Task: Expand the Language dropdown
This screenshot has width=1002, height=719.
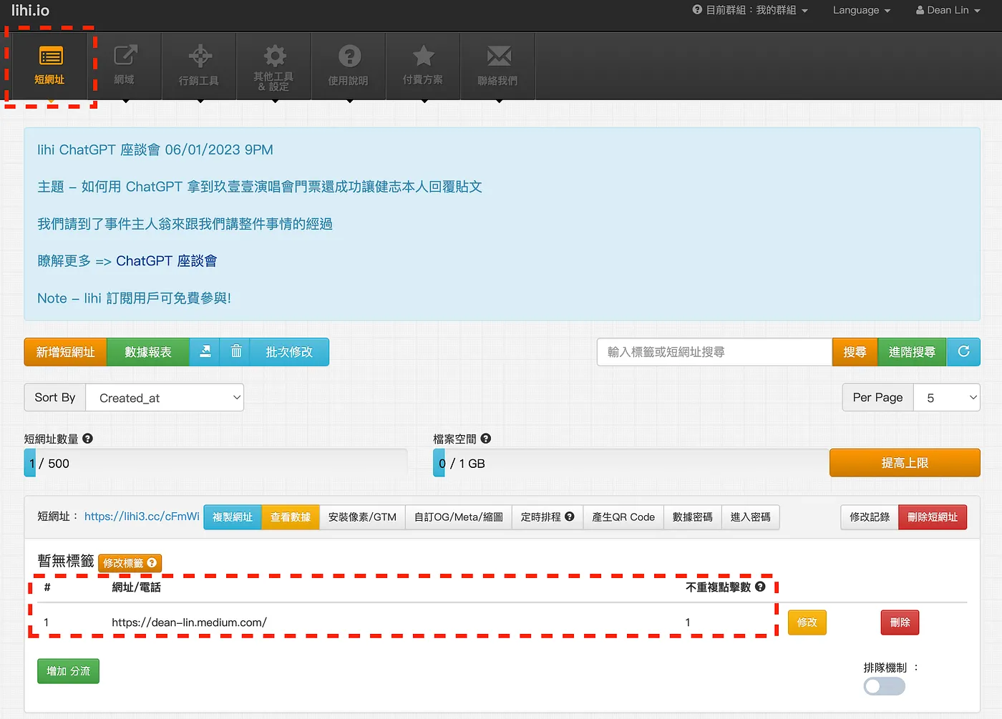Action: pos(862,10)
